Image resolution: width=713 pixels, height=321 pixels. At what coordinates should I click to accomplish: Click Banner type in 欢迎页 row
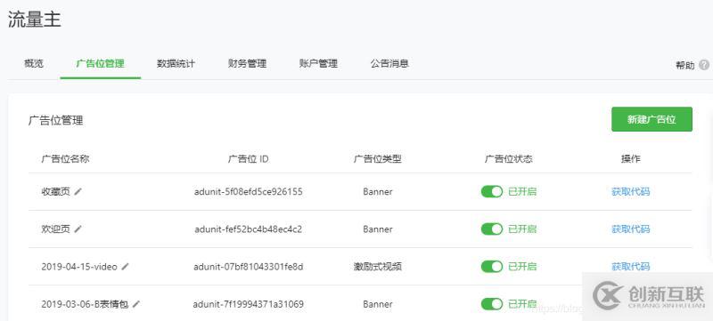(x=378, y=229)
